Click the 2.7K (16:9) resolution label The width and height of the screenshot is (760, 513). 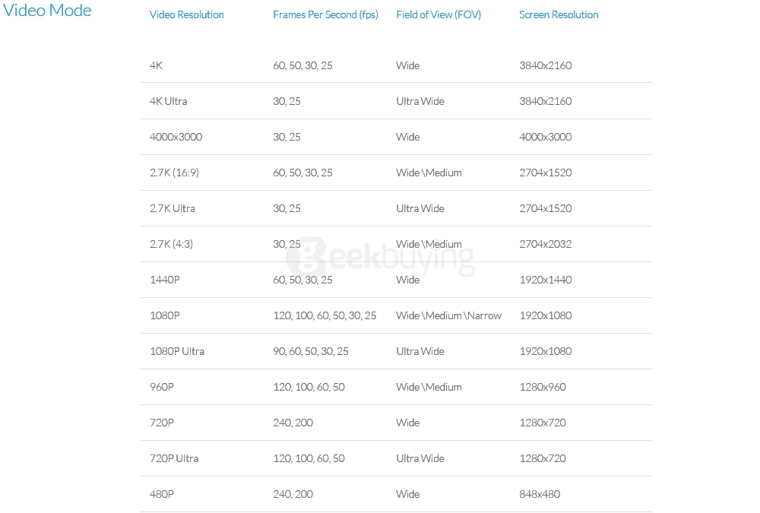coord(174,173)
